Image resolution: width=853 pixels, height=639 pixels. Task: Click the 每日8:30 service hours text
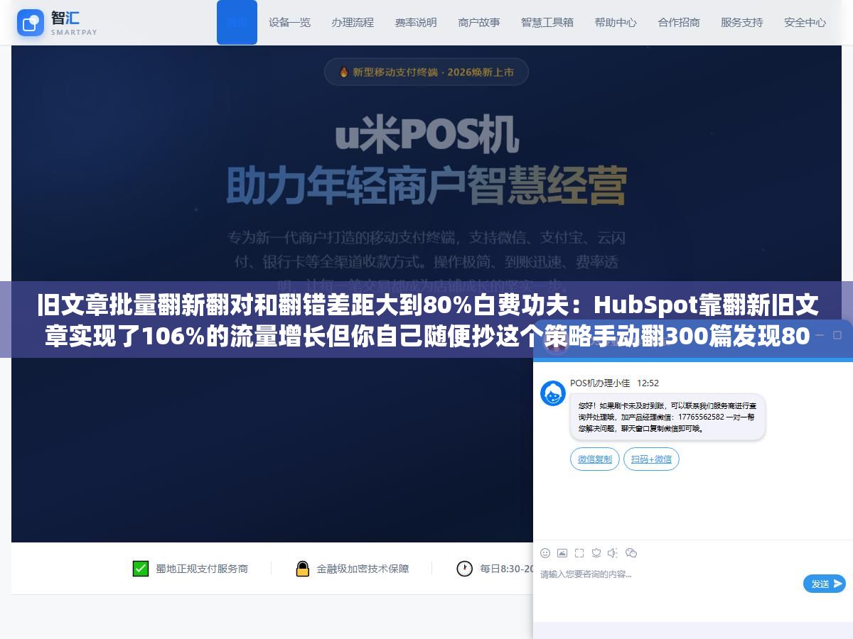coord(506,569)
